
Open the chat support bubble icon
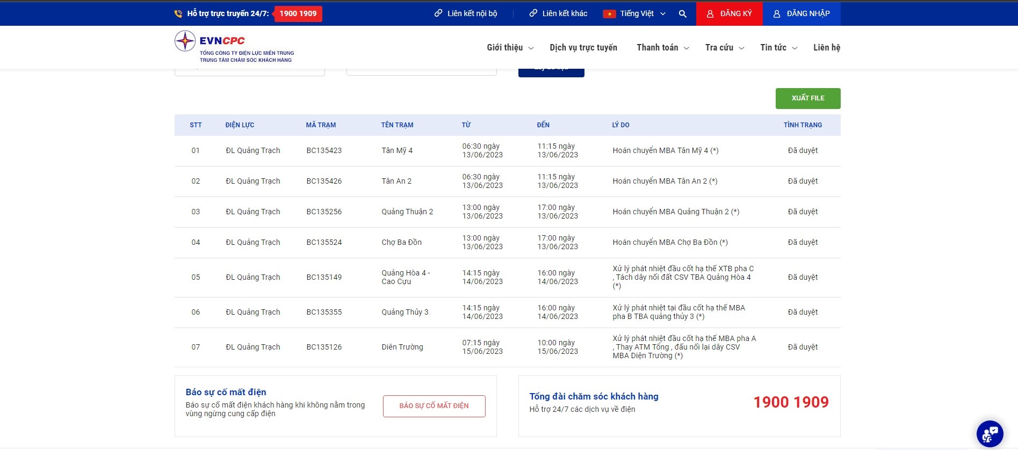[x=990, y=434]
